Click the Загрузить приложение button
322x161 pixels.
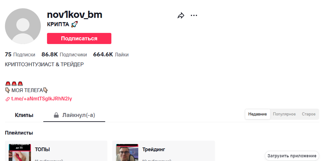[292, 156]
